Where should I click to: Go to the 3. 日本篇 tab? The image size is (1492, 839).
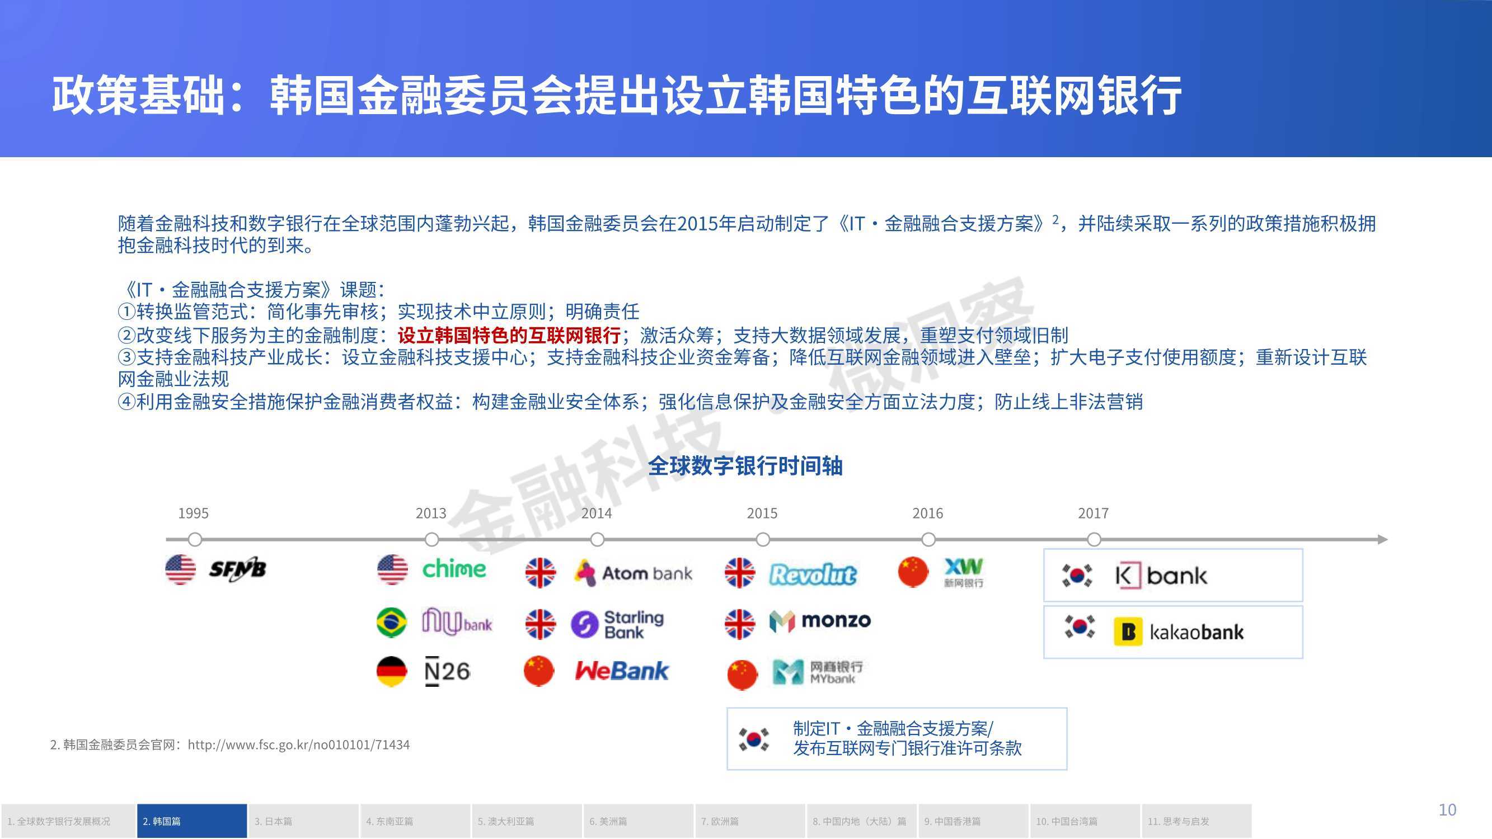[x=303, y=821]
